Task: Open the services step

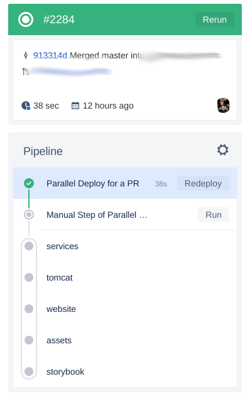Action: pos(125,246)
